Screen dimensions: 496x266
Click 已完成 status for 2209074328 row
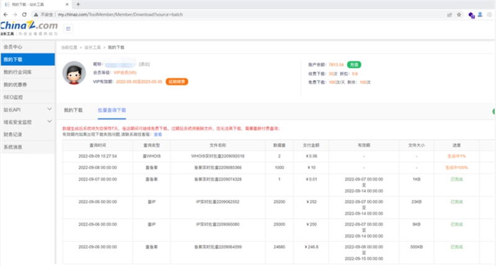coord(456,179)
